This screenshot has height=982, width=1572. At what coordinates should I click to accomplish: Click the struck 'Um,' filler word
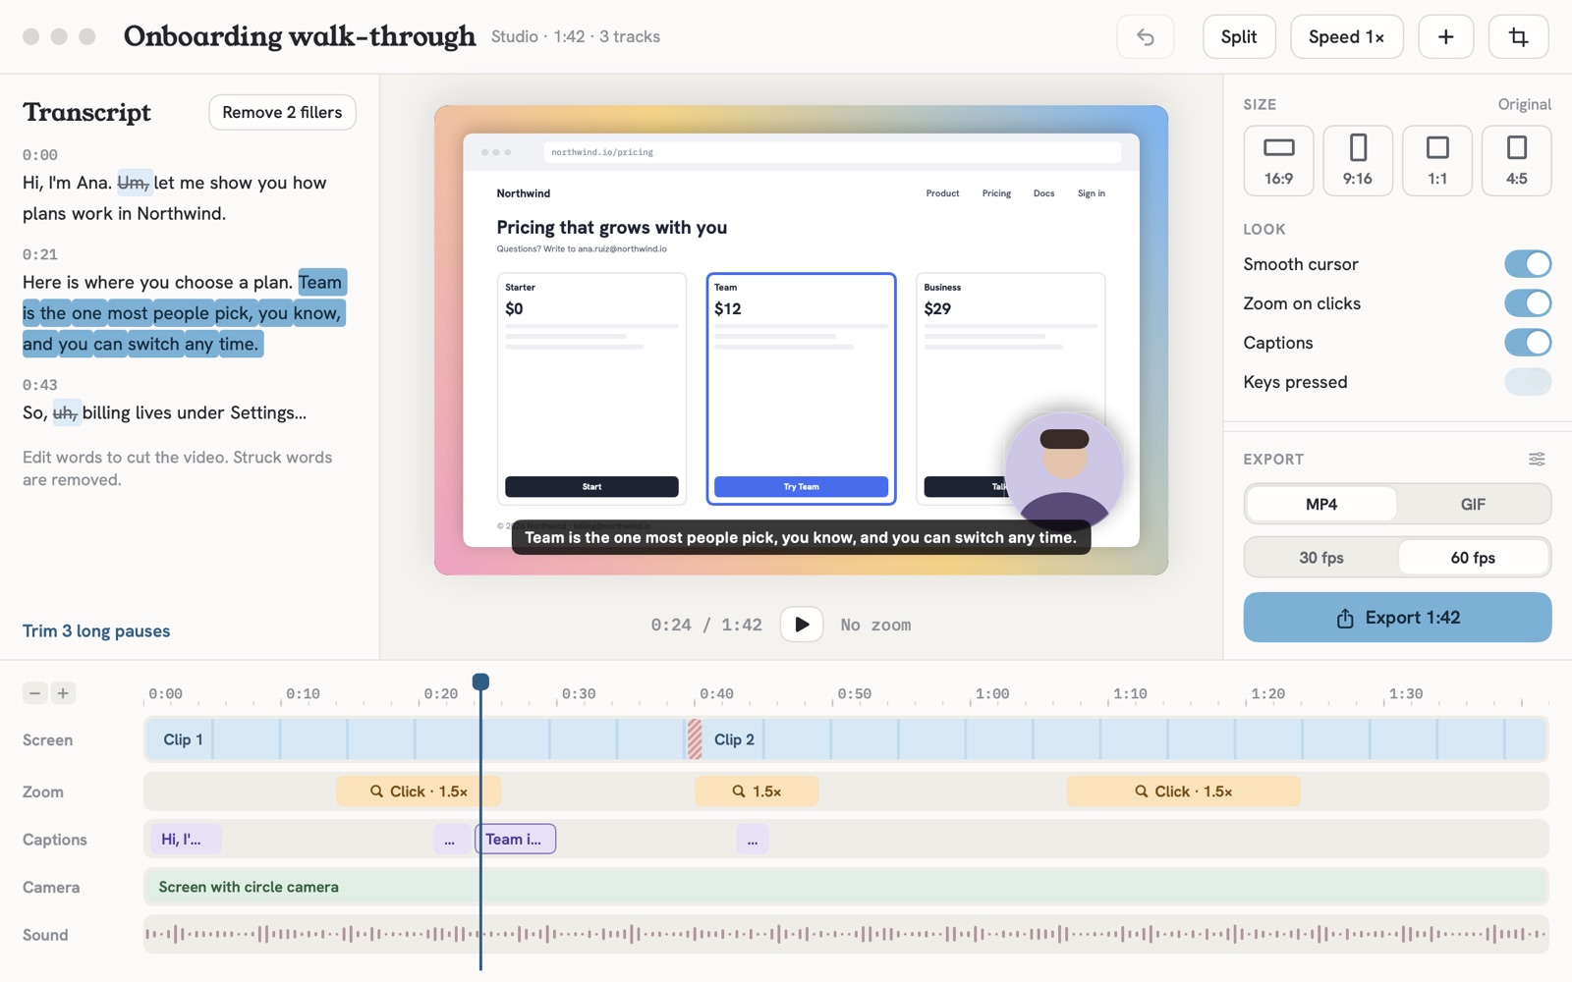pos(133,183)
